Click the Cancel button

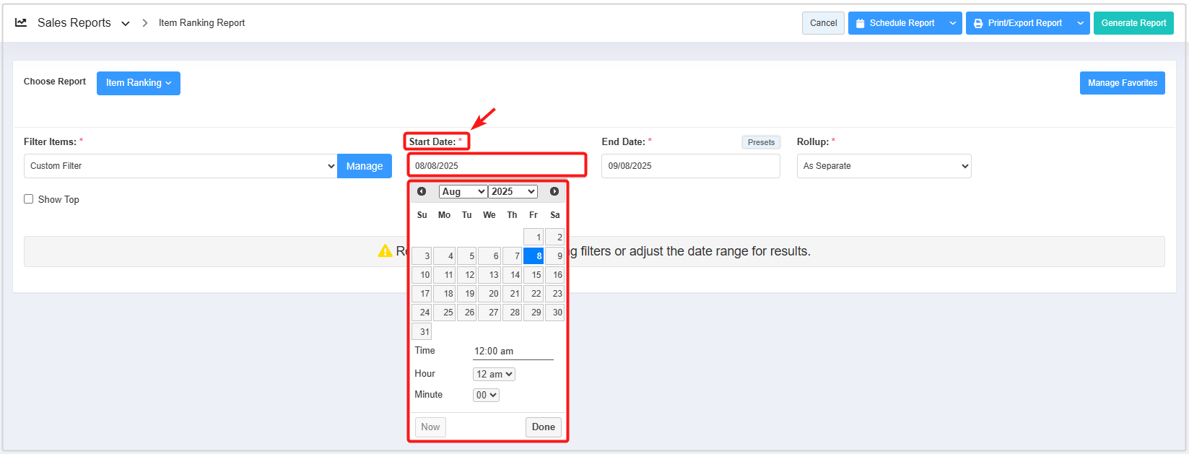pyautogui.click(x=823, y=23)
